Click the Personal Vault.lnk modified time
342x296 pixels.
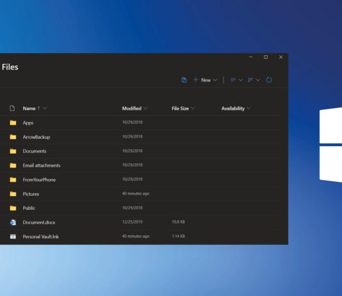coord(136,236)
